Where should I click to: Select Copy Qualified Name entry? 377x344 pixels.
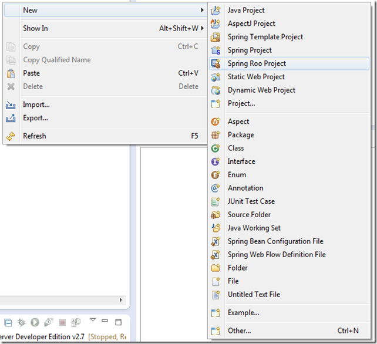(x=106, y=60)
